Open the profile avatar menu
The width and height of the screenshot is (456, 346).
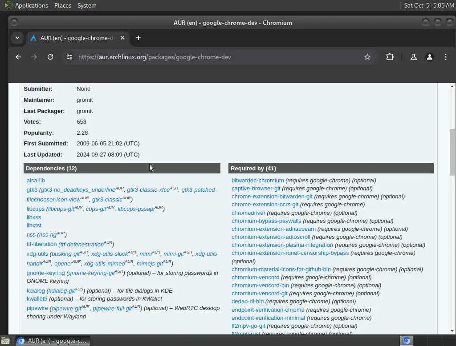pos(430,57)
